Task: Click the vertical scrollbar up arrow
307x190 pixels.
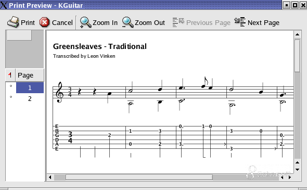Action: [298, 34]
